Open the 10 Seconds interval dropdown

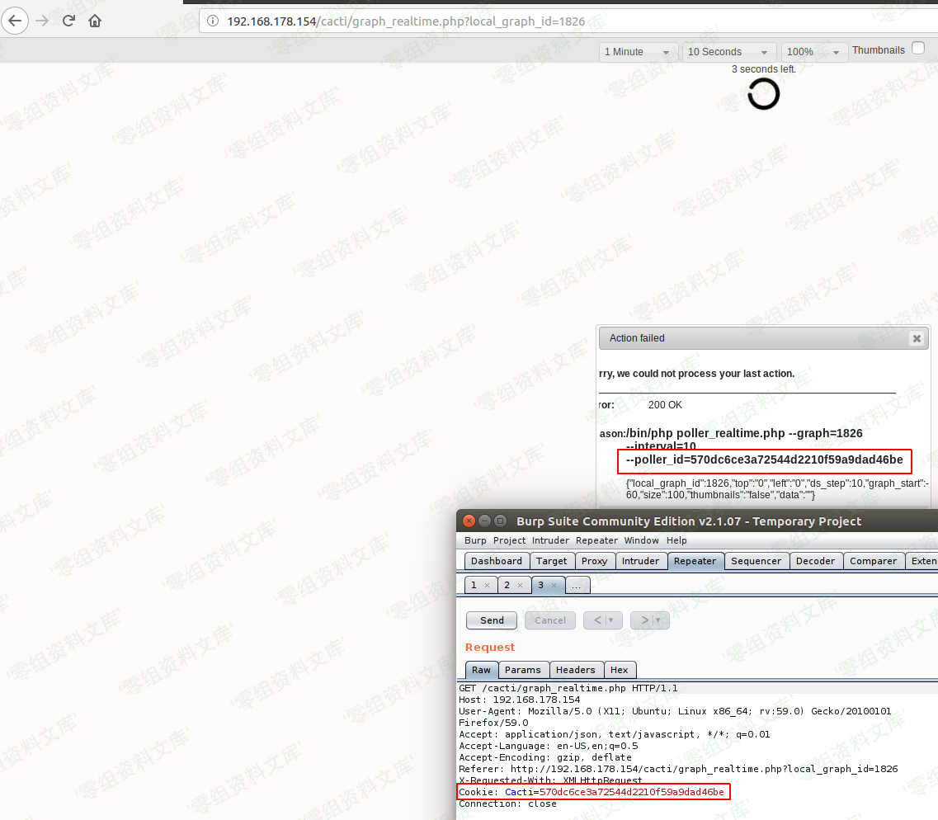pos(729,52)
